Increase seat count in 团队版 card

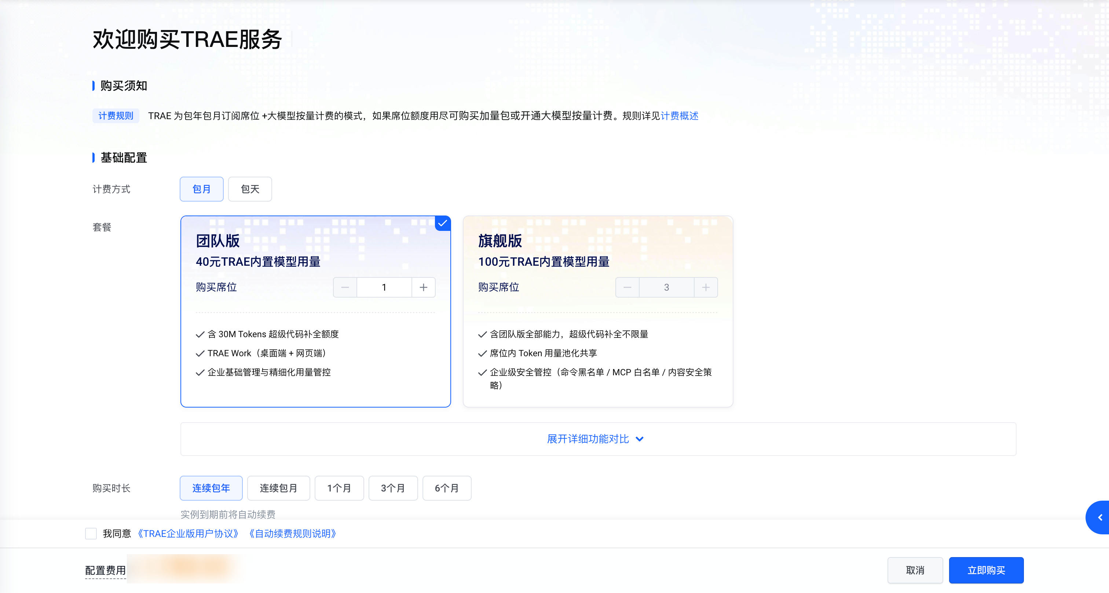pyautogui.click(x=424, y=287)
